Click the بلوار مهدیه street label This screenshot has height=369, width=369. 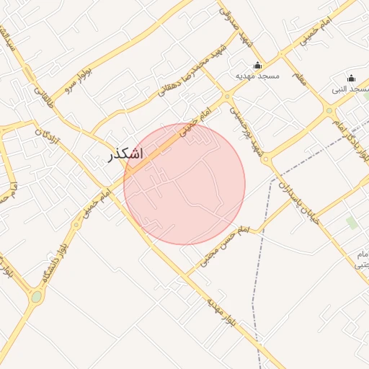pos(221,313)
